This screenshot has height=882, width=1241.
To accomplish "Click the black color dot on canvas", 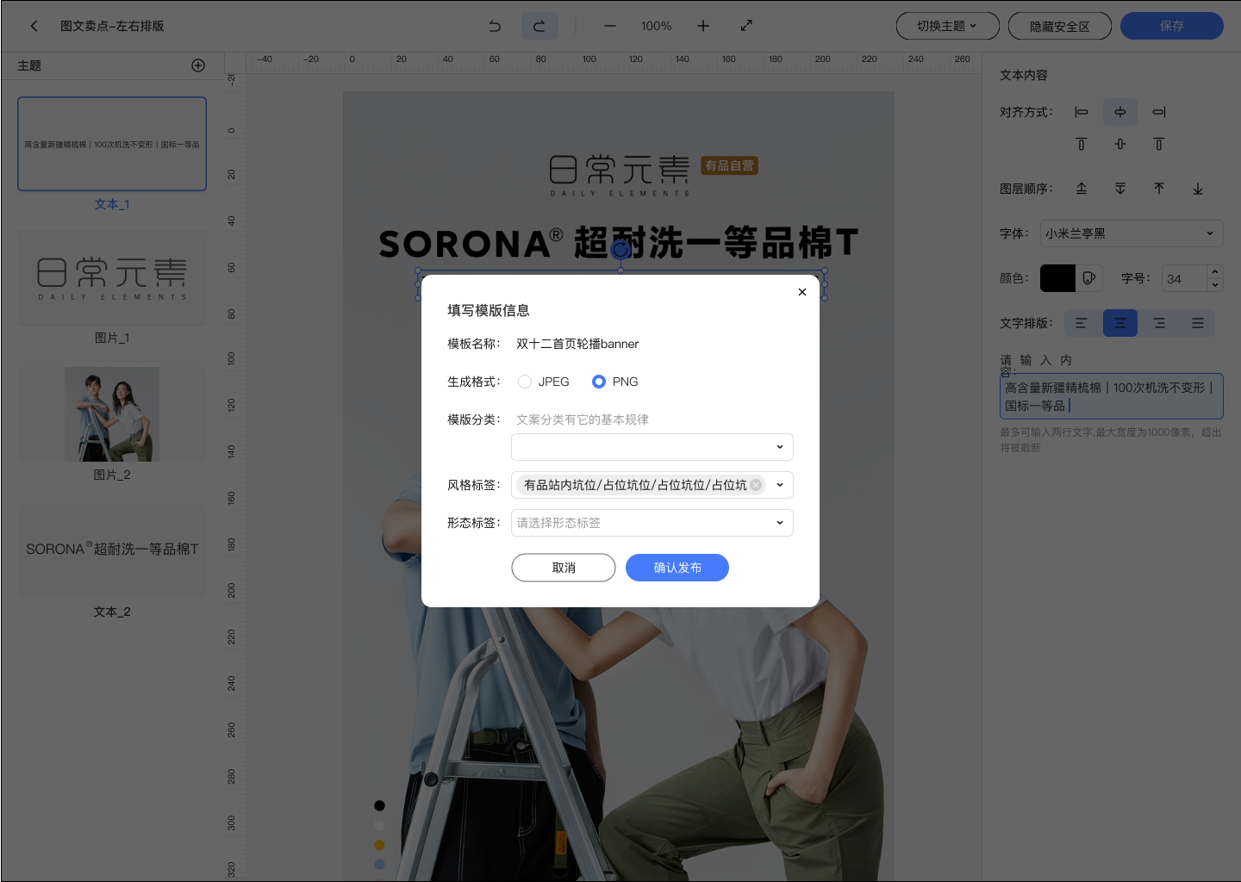I will [379, 805].
